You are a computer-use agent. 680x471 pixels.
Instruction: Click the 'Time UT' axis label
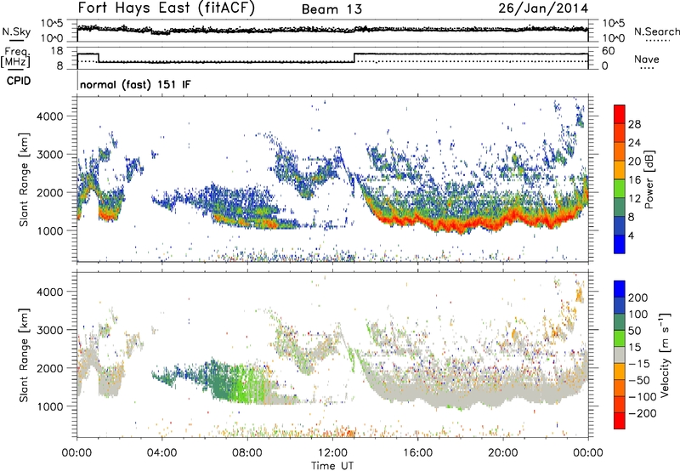click(332, 466)
